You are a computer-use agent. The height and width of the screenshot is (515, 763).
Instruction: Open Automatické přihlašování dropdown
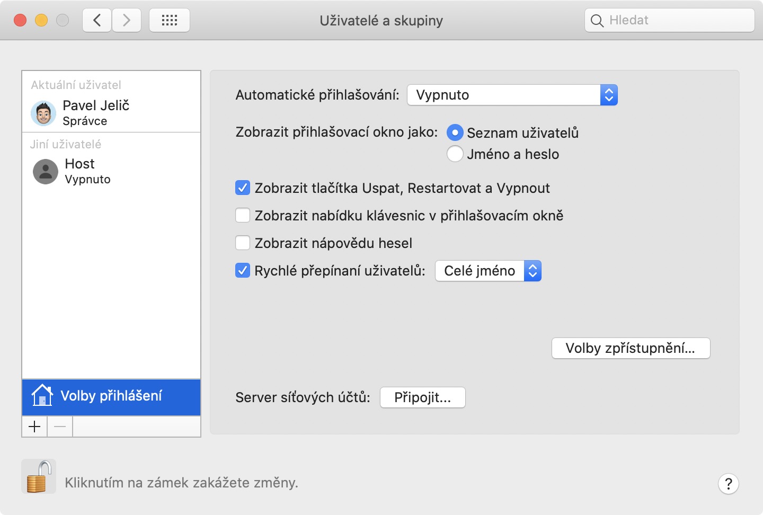[x=512, y=95]
